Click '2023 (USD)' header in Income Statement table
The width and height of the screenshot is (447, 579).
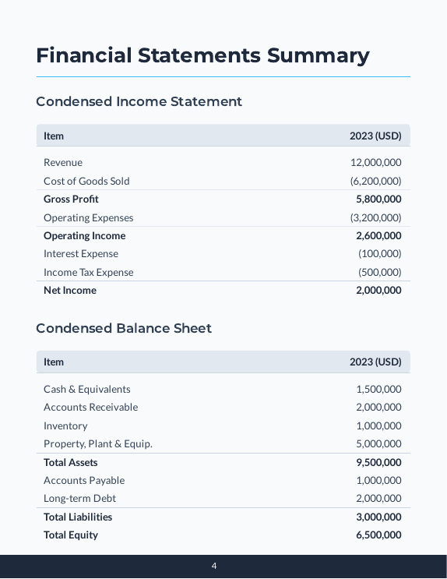click(x=375, y=136)
